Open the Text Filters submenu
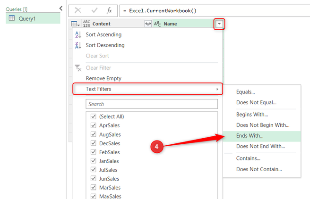 click(x=148, y=89)
